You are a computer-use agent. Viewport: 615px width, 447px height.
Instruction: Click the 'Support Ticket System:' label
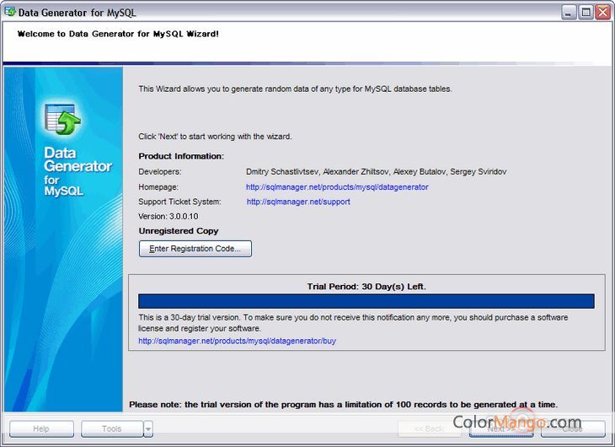pyautogui.click(x=179, y=202)
